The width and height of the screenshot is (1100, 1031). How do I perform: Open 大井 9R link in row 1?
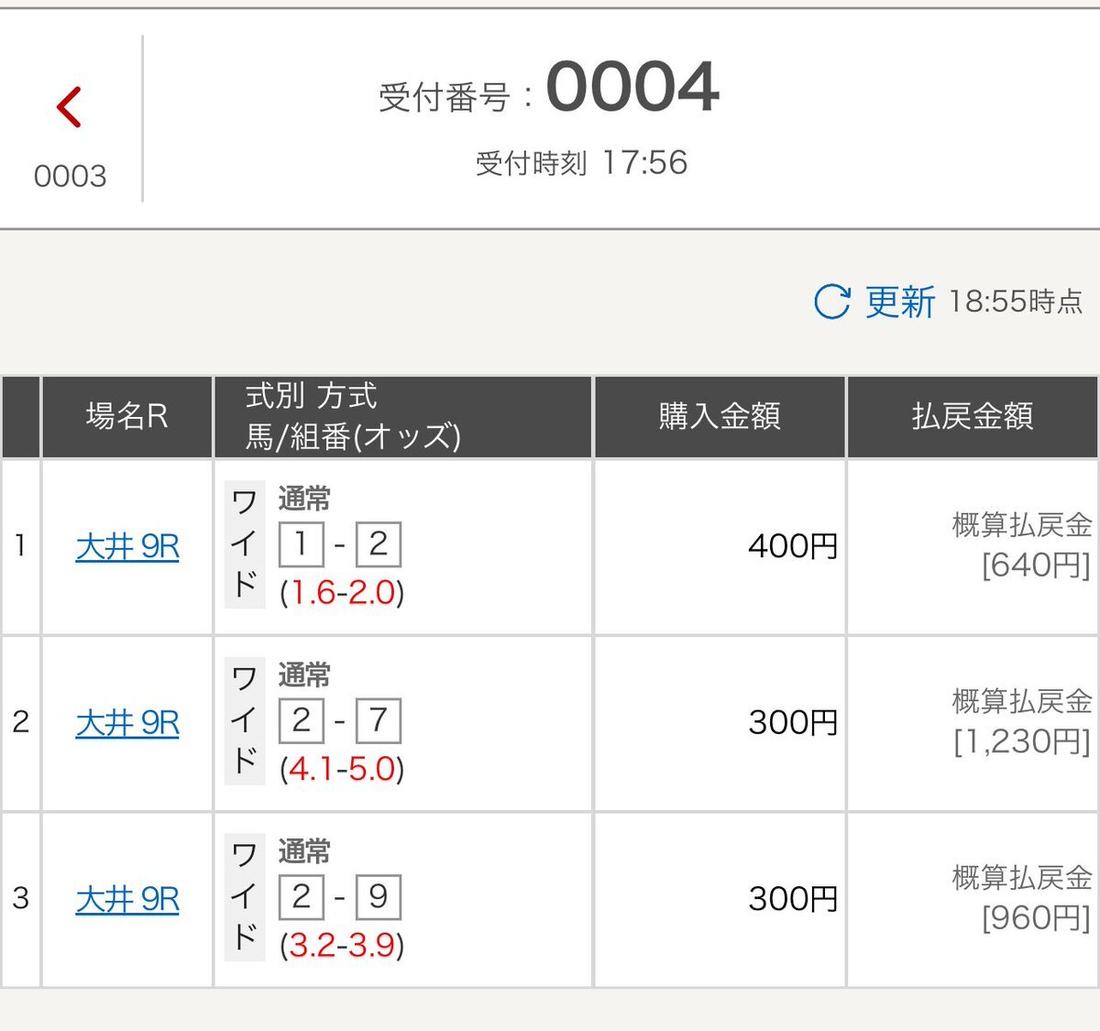click(127, 547)
